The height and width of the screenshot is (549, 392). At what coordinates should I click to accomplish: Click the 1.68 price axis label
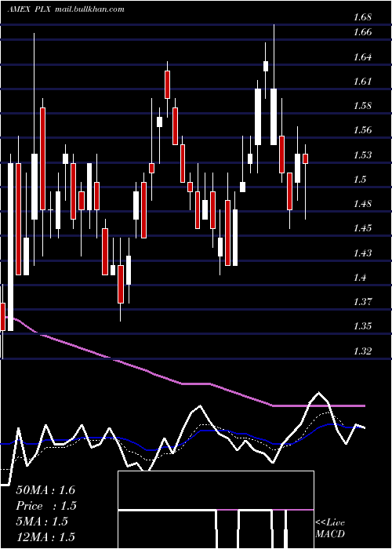(x=362, y=17)
